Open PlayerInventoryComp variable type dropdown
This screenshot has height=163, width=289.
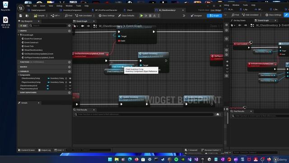(x=56, y=82)
